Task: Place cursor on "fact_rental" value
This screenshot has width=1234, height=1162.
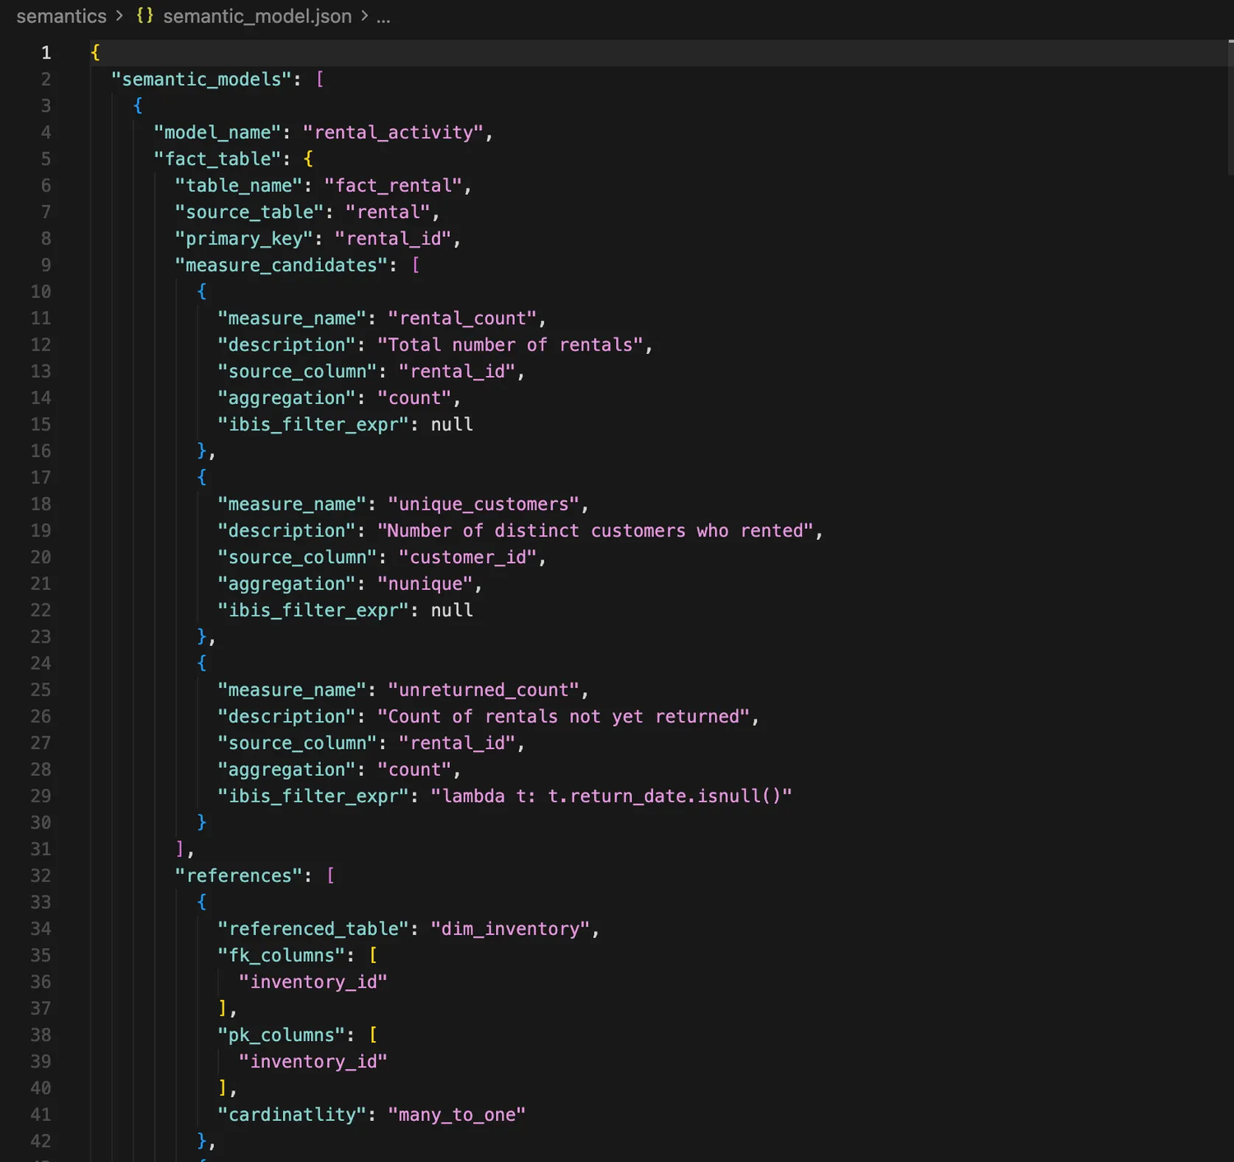Action: pos(393,186)
